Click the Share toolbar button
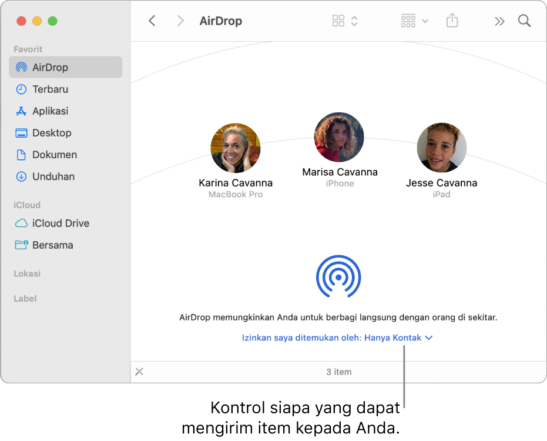 pyautogui.click(x=452, y=20)
